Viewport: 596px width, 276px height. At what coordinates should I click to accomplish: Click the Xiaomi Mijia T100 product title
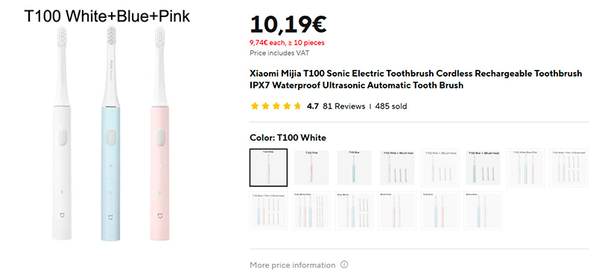coord(416,80)
